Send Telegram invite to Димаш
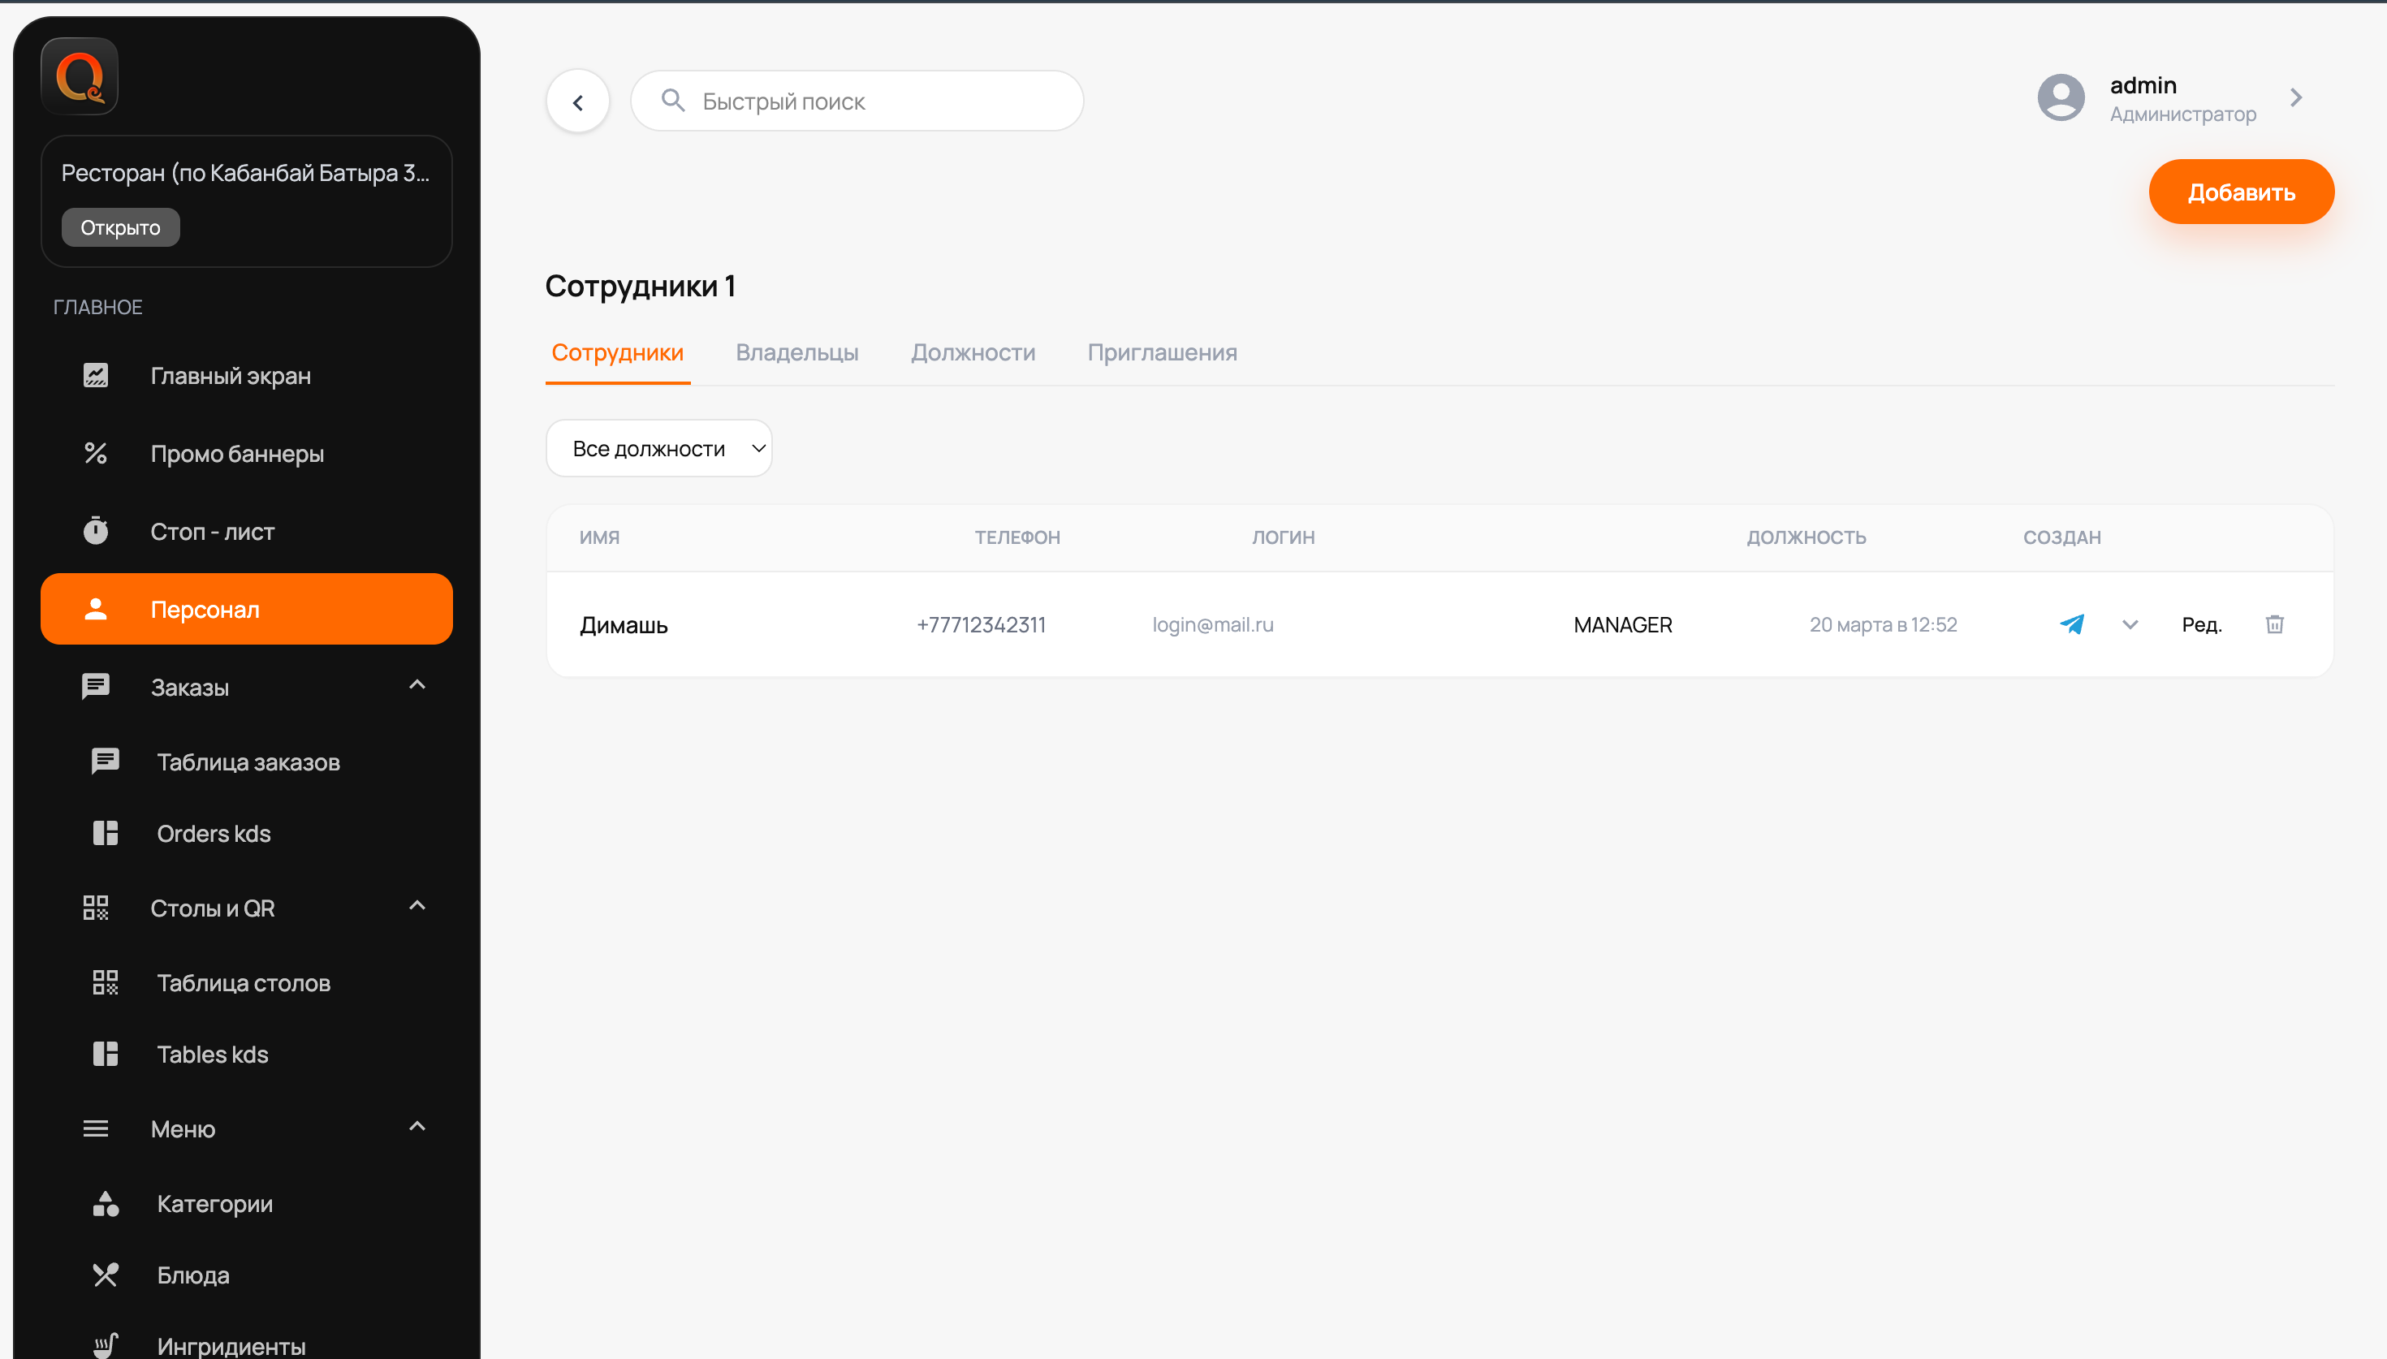 click(2073, 623)
